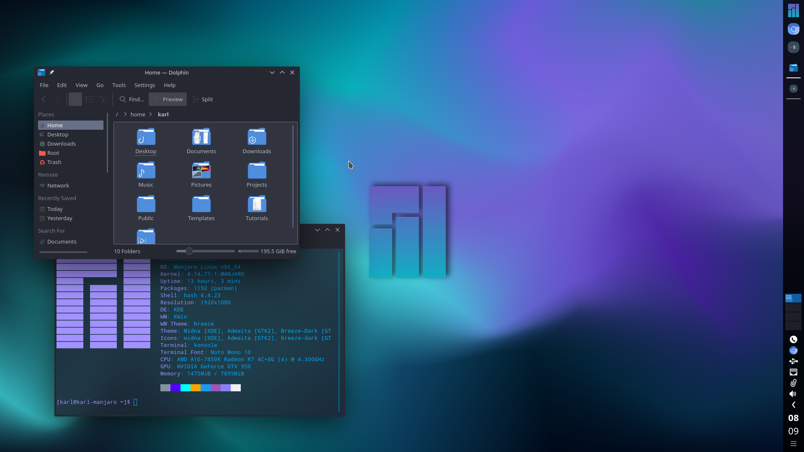Split the Dolphin view

203,99
